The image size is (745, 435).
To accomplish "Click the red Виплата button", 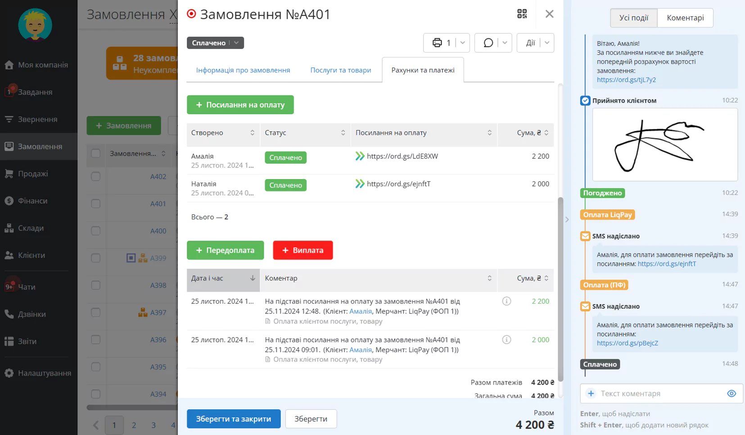I will click(x=303, y=250).
